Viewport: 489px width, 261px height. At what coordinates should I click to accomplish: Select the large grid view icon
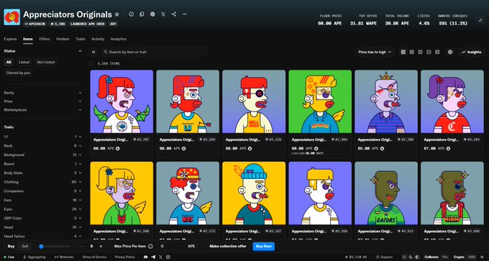[403, 52]
